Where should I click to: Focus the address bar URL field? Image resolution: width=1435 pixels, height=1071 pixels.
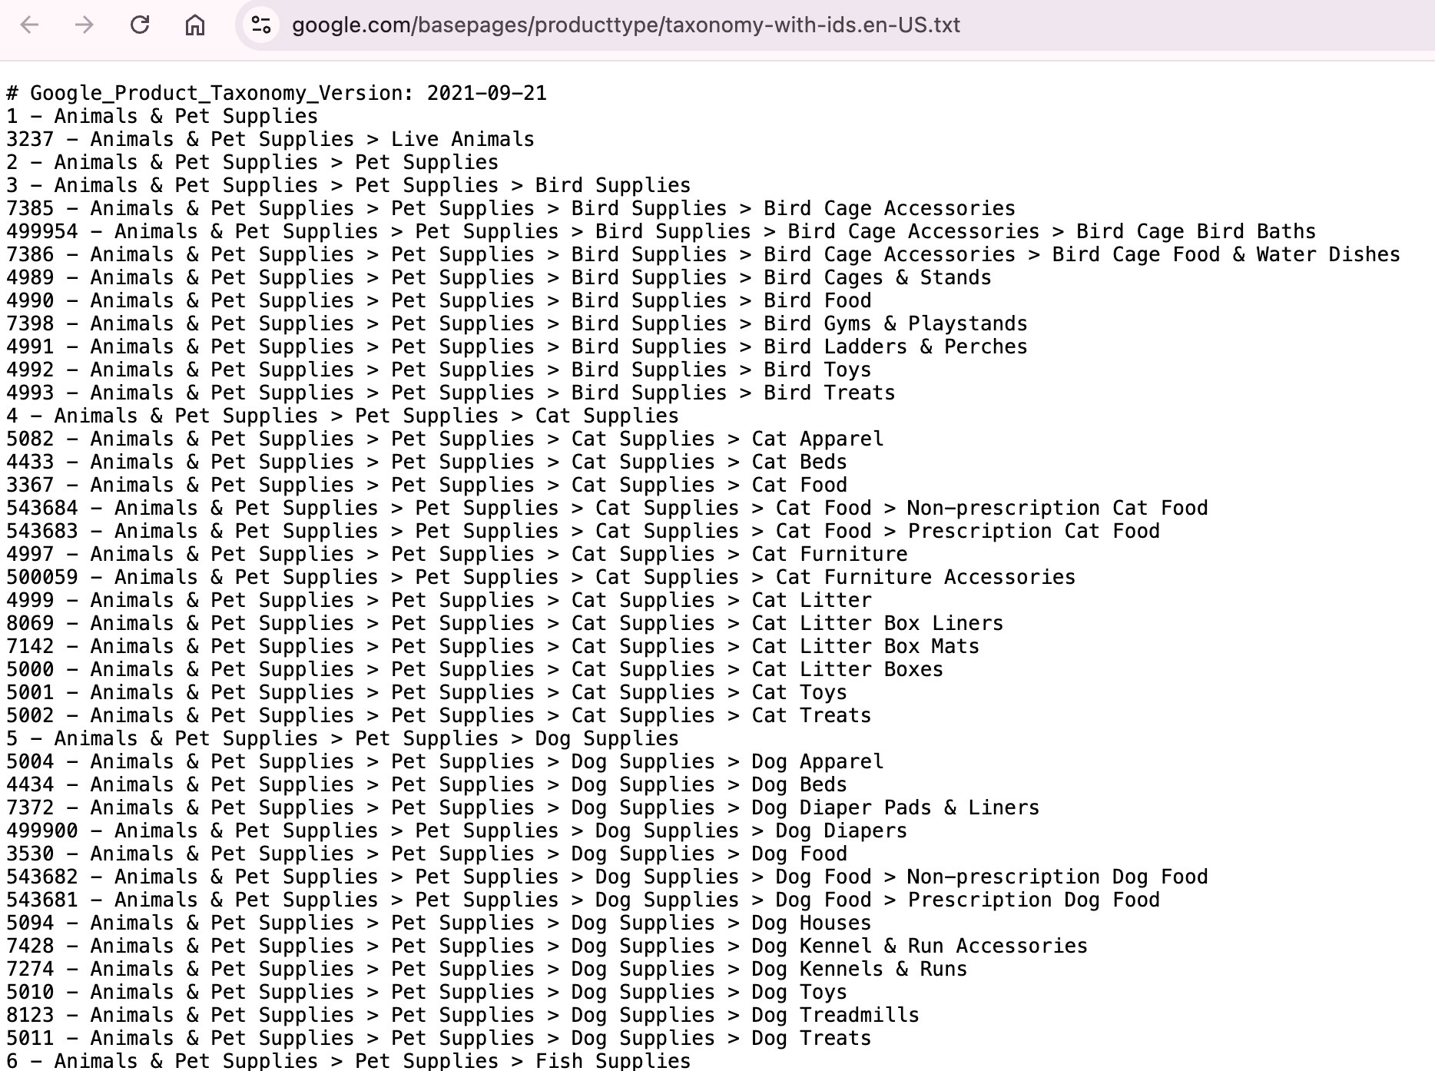click(x=626, y=25)
